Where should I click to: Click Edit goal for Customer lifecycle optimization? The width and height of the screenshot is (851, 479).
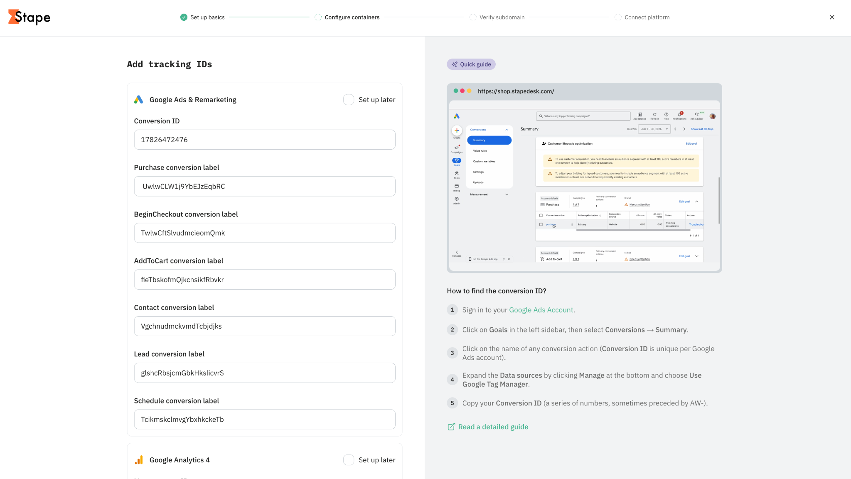(x=691, y=144)
